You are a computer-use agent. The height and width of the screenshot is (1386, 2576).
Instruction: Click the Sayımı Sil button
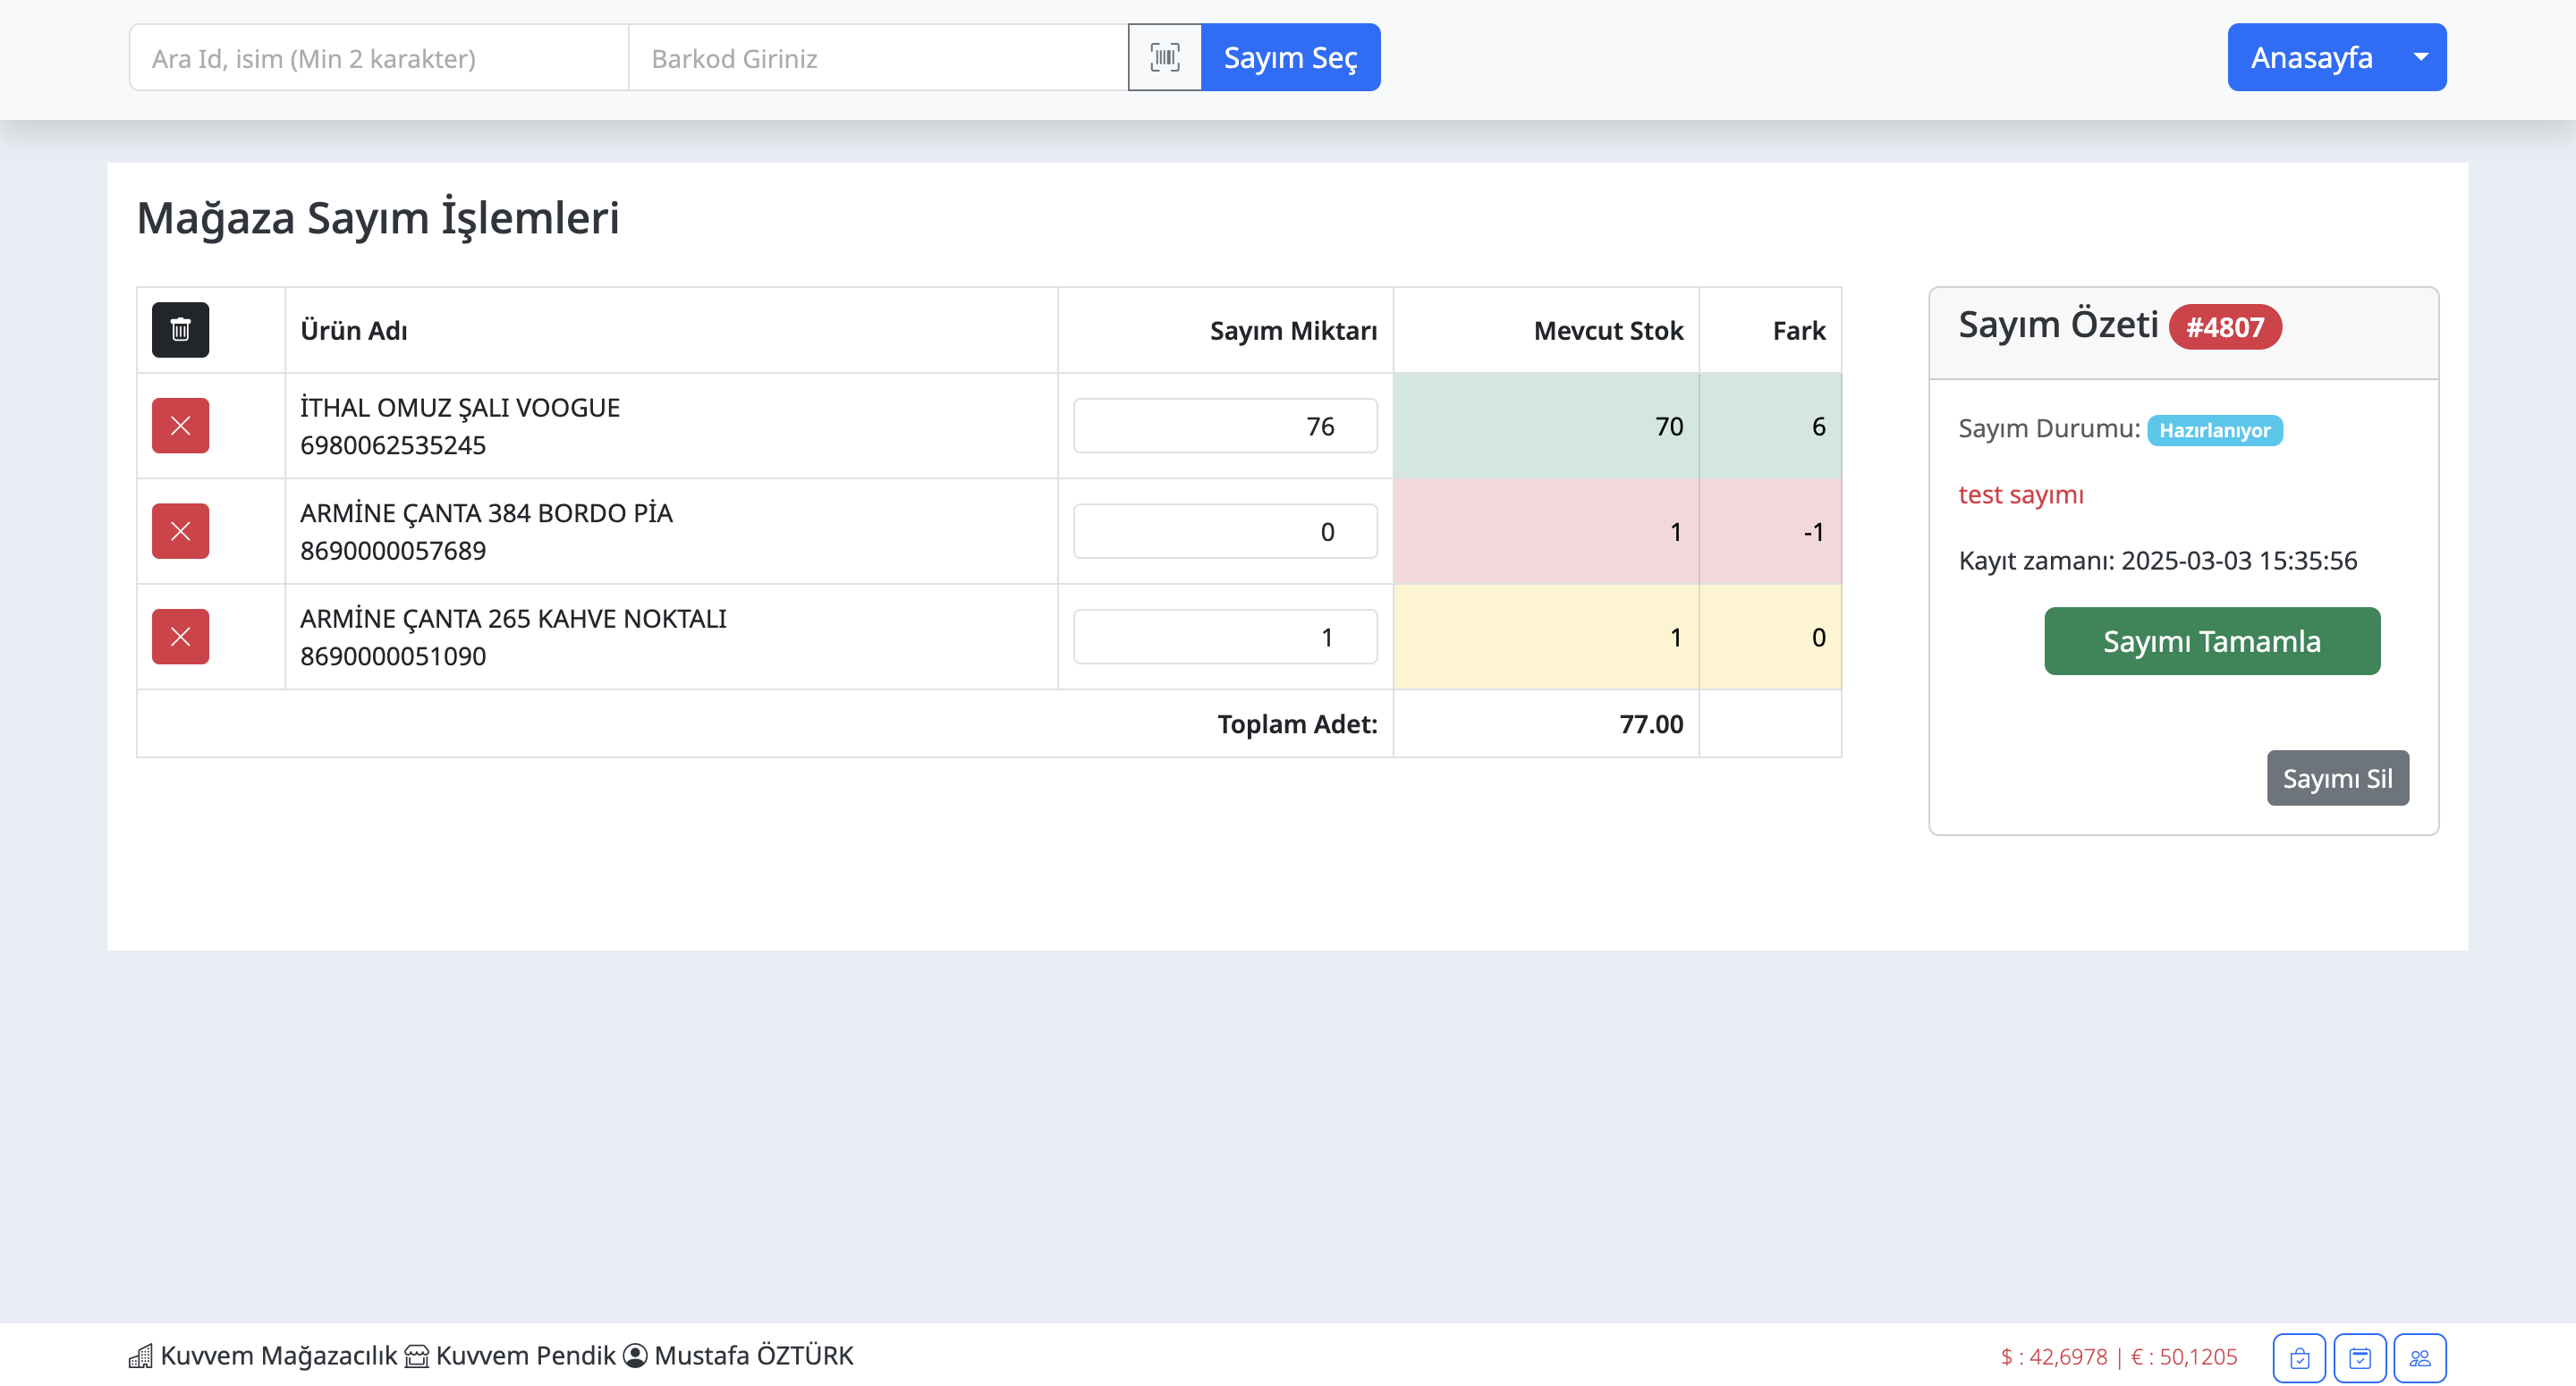[2337, 778]
